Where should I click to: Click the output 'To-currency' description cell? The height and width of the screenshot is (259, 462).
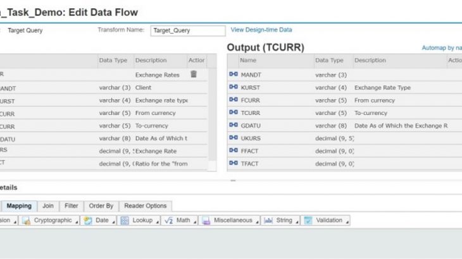pyautogui.click(x=371, y=113)
